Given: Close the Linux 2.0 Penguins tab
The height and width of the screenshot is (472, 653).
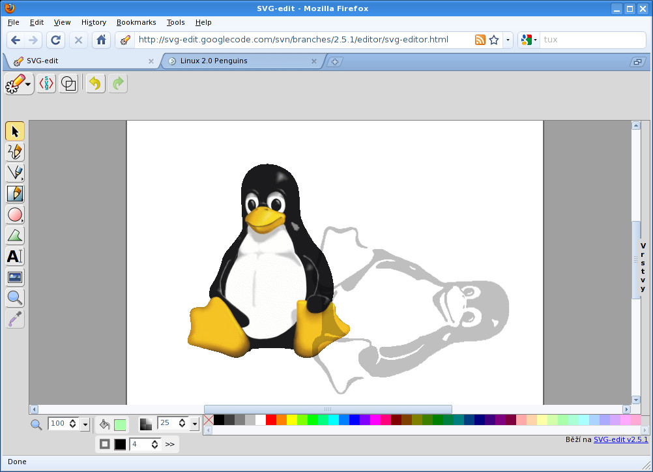Looking at the screenshot, I should pos(314,61).
